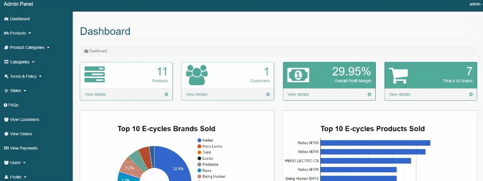Click View details on Profit Margin card
This screenshot has width=483, height=181.
tap(298, 94)
